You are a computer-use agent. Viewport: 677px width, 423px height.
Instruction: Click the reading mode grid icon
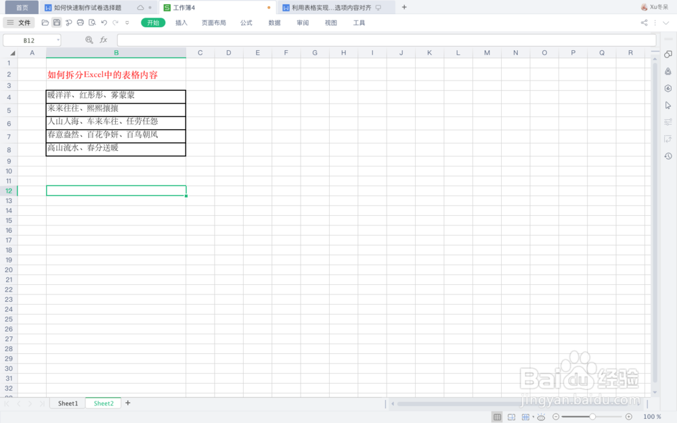pos(526,416)
